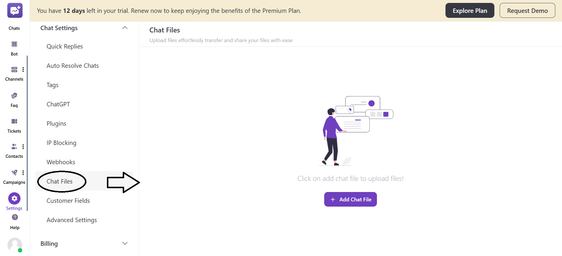
Task: Open the three-dot menu next to Channels
Action: tap(23, 70)
